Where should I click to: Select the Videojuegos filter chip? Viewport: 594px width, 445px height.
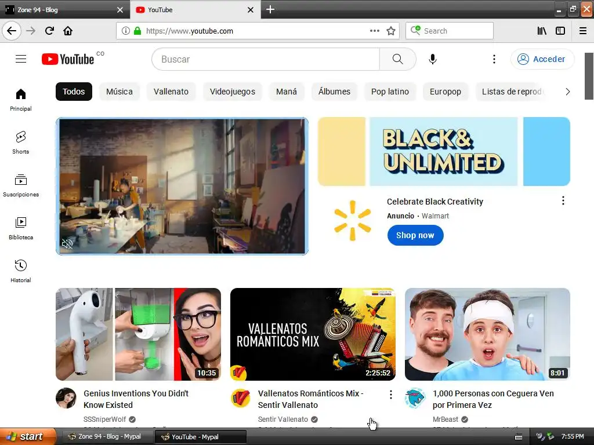click(233, 92)
